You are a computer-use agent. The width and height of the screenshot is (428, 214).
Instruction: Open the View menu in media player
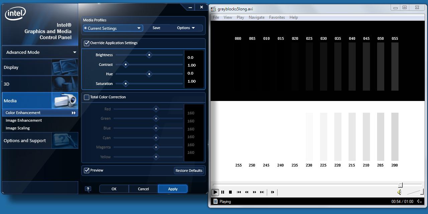tap(228, 17)
